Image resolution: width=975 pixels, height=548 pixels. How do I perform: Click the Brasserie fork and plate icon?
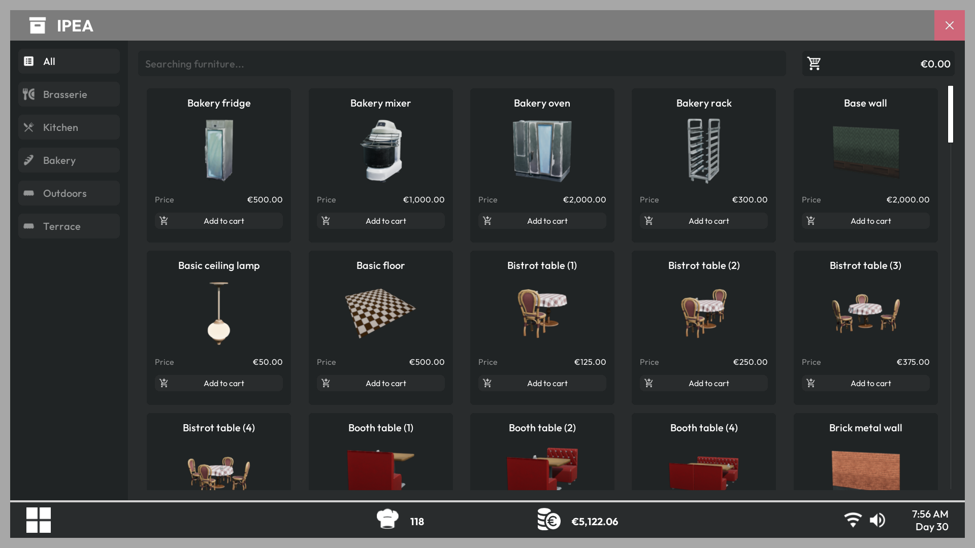tap(29, 94)
